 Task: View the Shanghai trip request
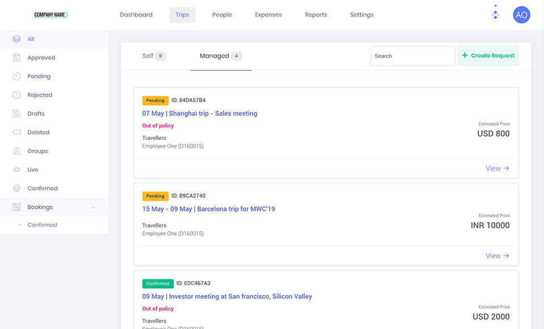497,168
